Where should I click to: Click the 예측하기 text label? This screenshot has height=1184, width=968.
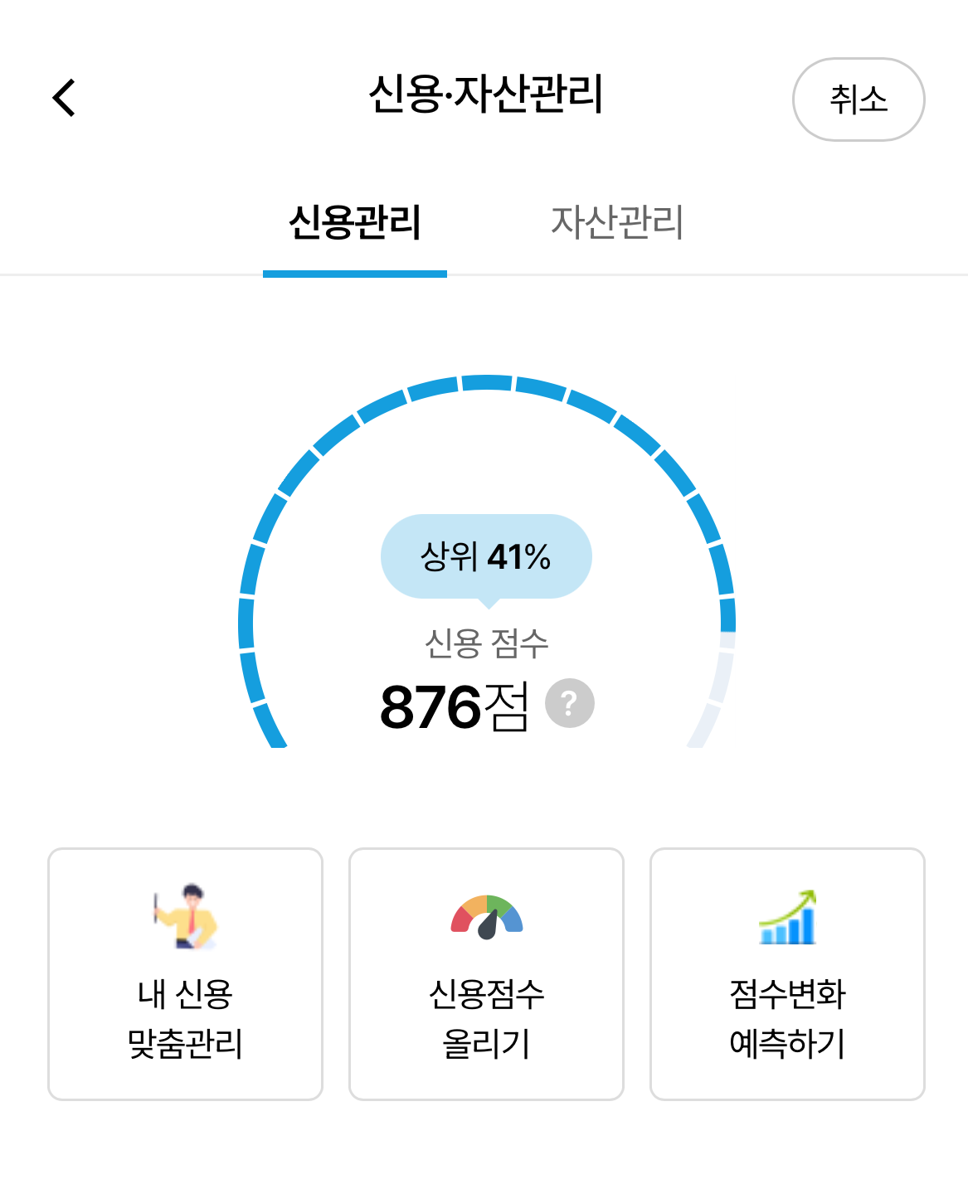[787, 1043]
